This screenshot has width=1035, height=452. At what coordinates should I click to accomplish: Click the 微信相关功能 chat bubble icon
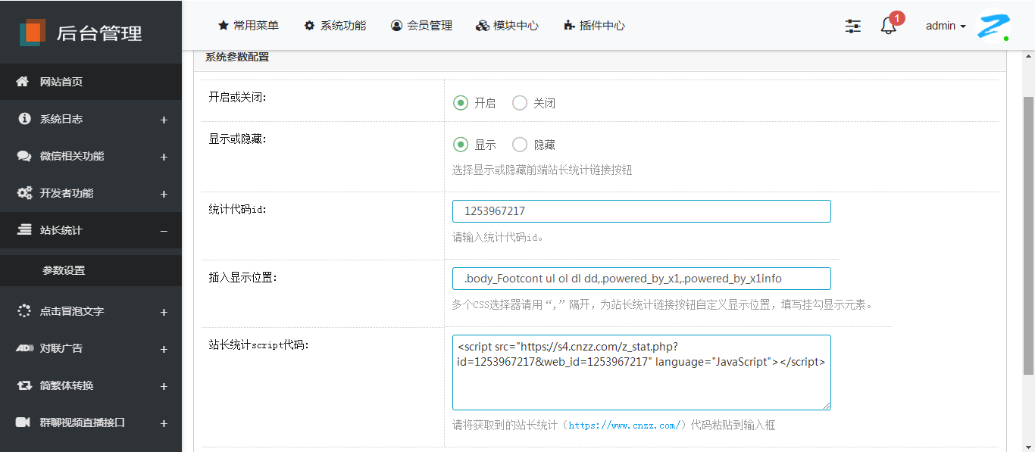(23, 156)
